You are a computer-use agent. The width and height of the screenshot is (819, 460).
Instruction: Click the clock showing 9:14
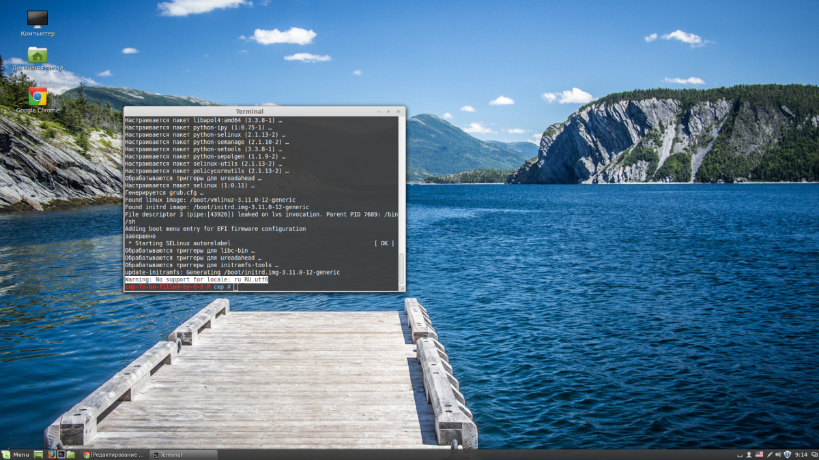[x=801, y=455]
